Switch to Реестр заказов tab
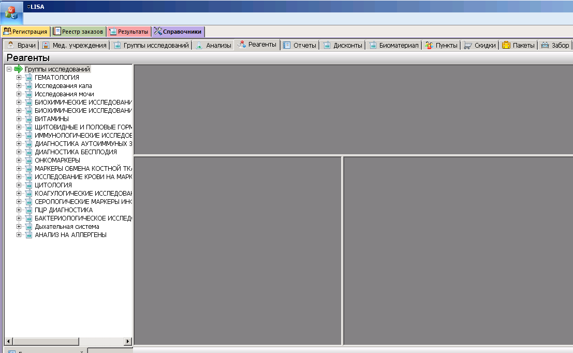The image size is (573, 353). [78, 32]
